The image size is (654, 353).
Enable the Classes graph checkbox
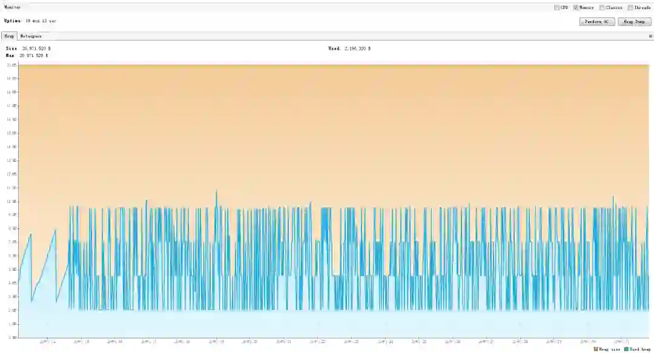(x=602, y=7)
